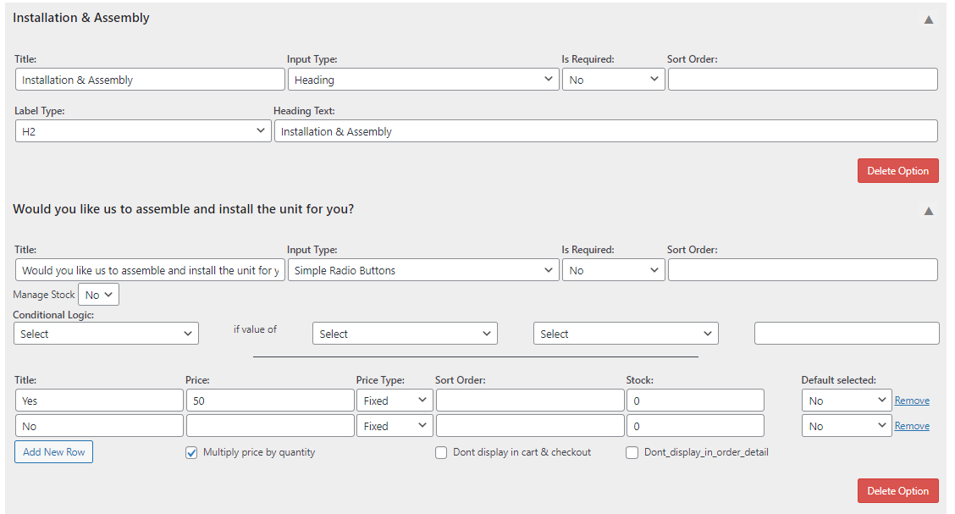Viewport: 955px width, 514px height.
Task: Click conditional logic value text field
Action: [847, 333]
